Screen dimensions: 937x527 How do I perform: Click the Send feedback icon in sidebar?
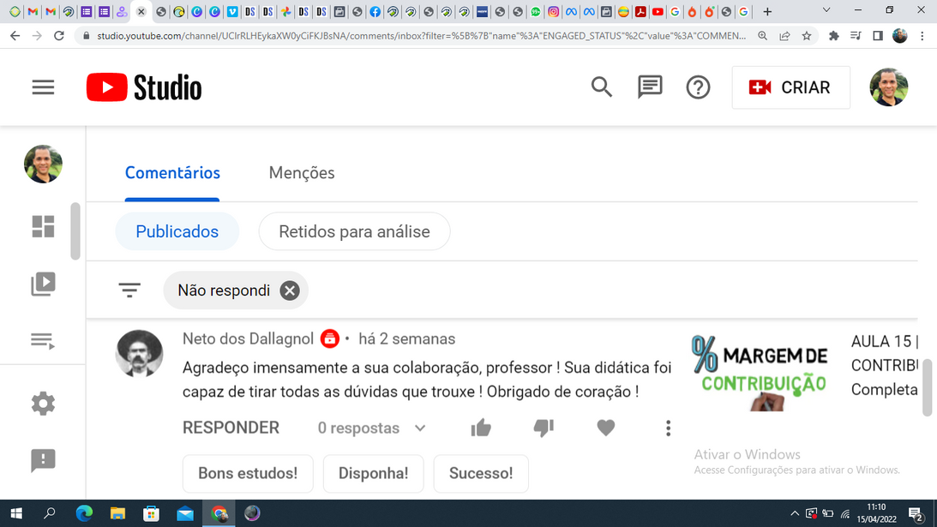[43, 460]
